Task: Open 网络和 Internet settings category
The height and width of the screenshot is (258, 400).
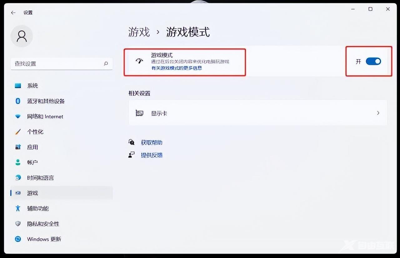Action: [62, 117]
